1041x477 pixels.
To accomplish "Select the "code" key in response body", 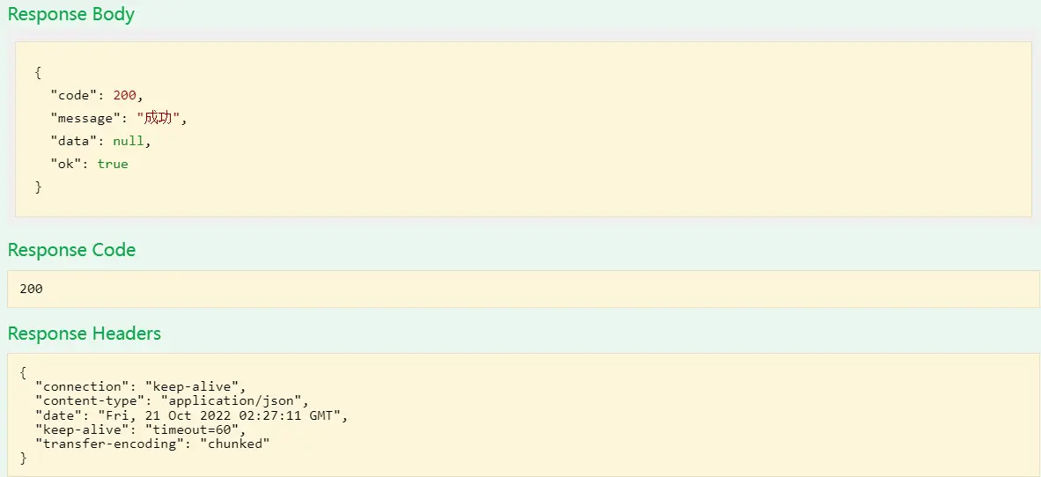I will coord(70,95).
